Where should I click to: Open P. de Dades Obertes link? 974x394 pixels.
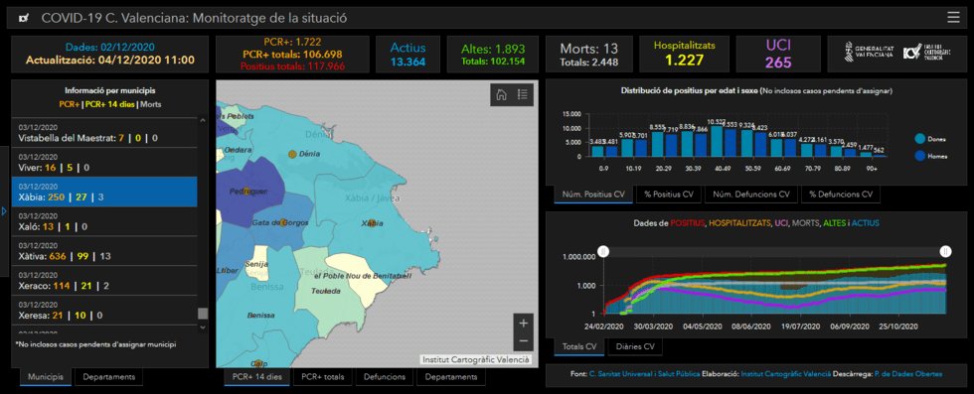click(x=908, y=374)
